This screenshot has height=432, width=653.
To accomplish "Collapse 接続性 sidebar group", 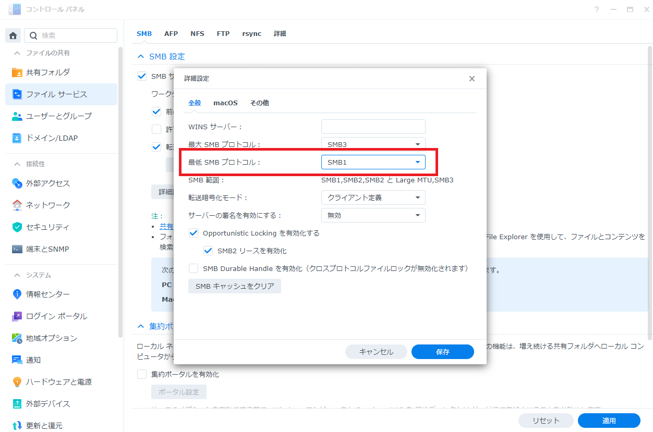I will pos(17,164).
